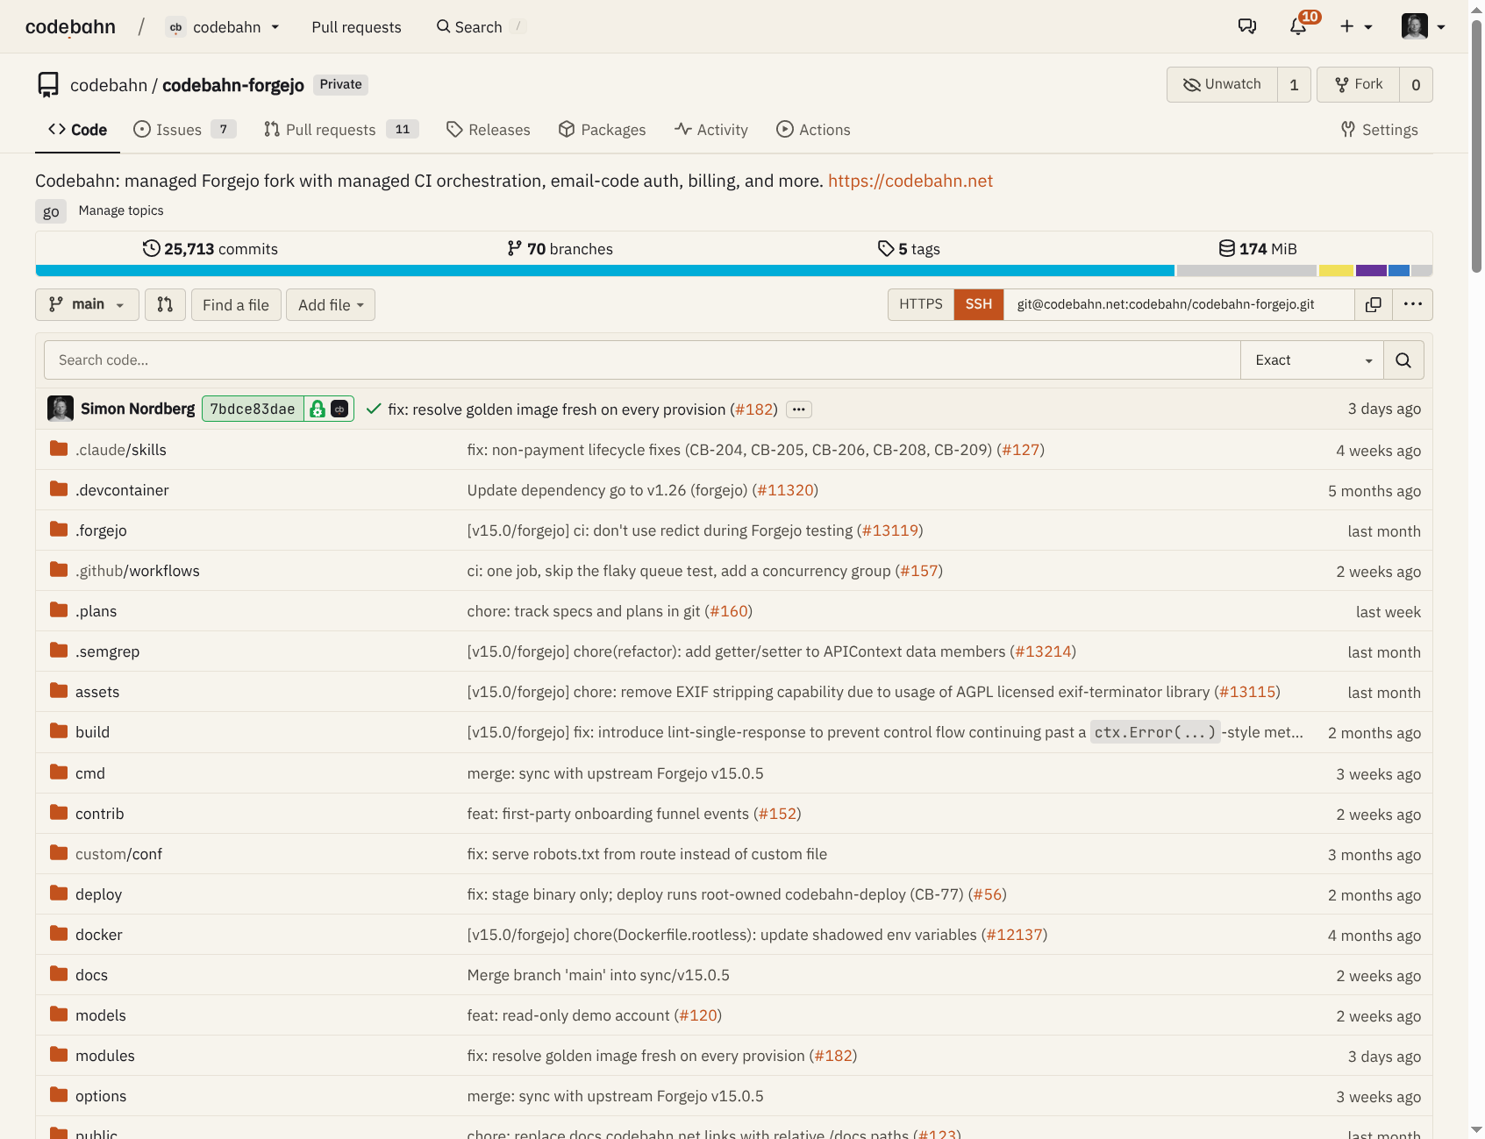1485x1139 pixels.
Task: Open the .claude/skills folder
Action: (121, 450)
